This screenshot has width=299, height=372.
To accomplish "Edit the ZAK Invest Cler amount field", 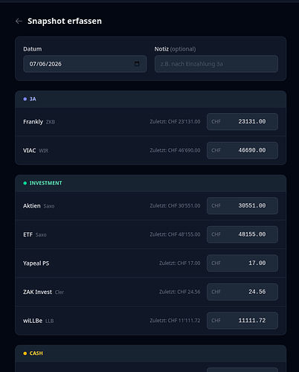I will (x=242, y=292).
